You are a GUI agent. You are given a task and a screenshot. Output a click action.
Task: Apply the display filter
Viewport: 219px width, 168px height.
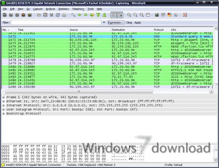pos(138,22)
